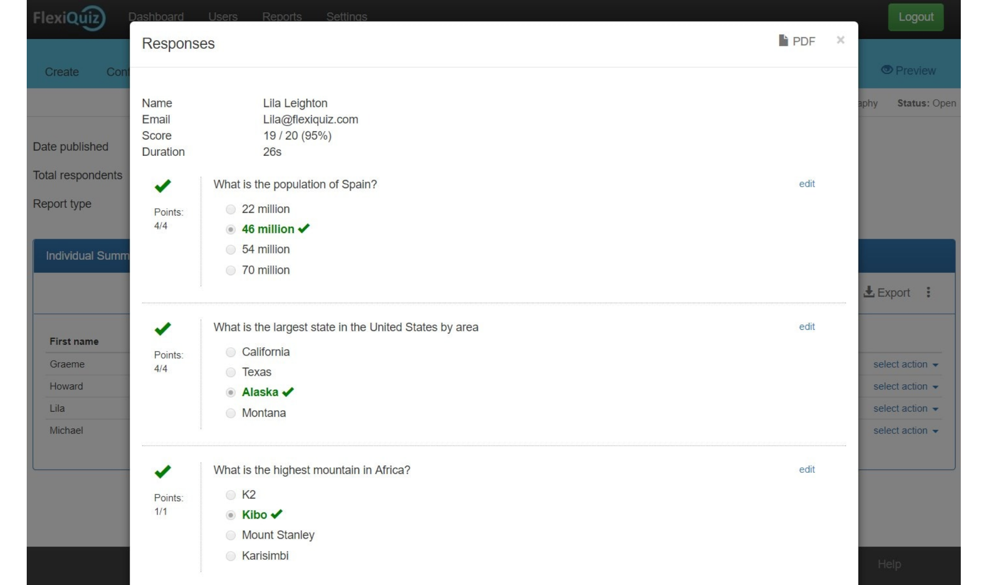This screenshot has width=987, height=585.
Task: Select the Texas radio button
Action: tap(231, 373)
